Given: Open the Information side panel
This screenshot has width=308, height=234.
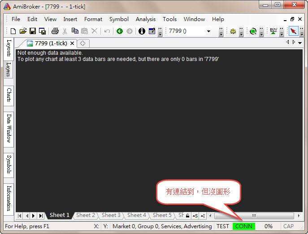Looking at the screenshot, I should pyautogui.click(x=9, y=199).
